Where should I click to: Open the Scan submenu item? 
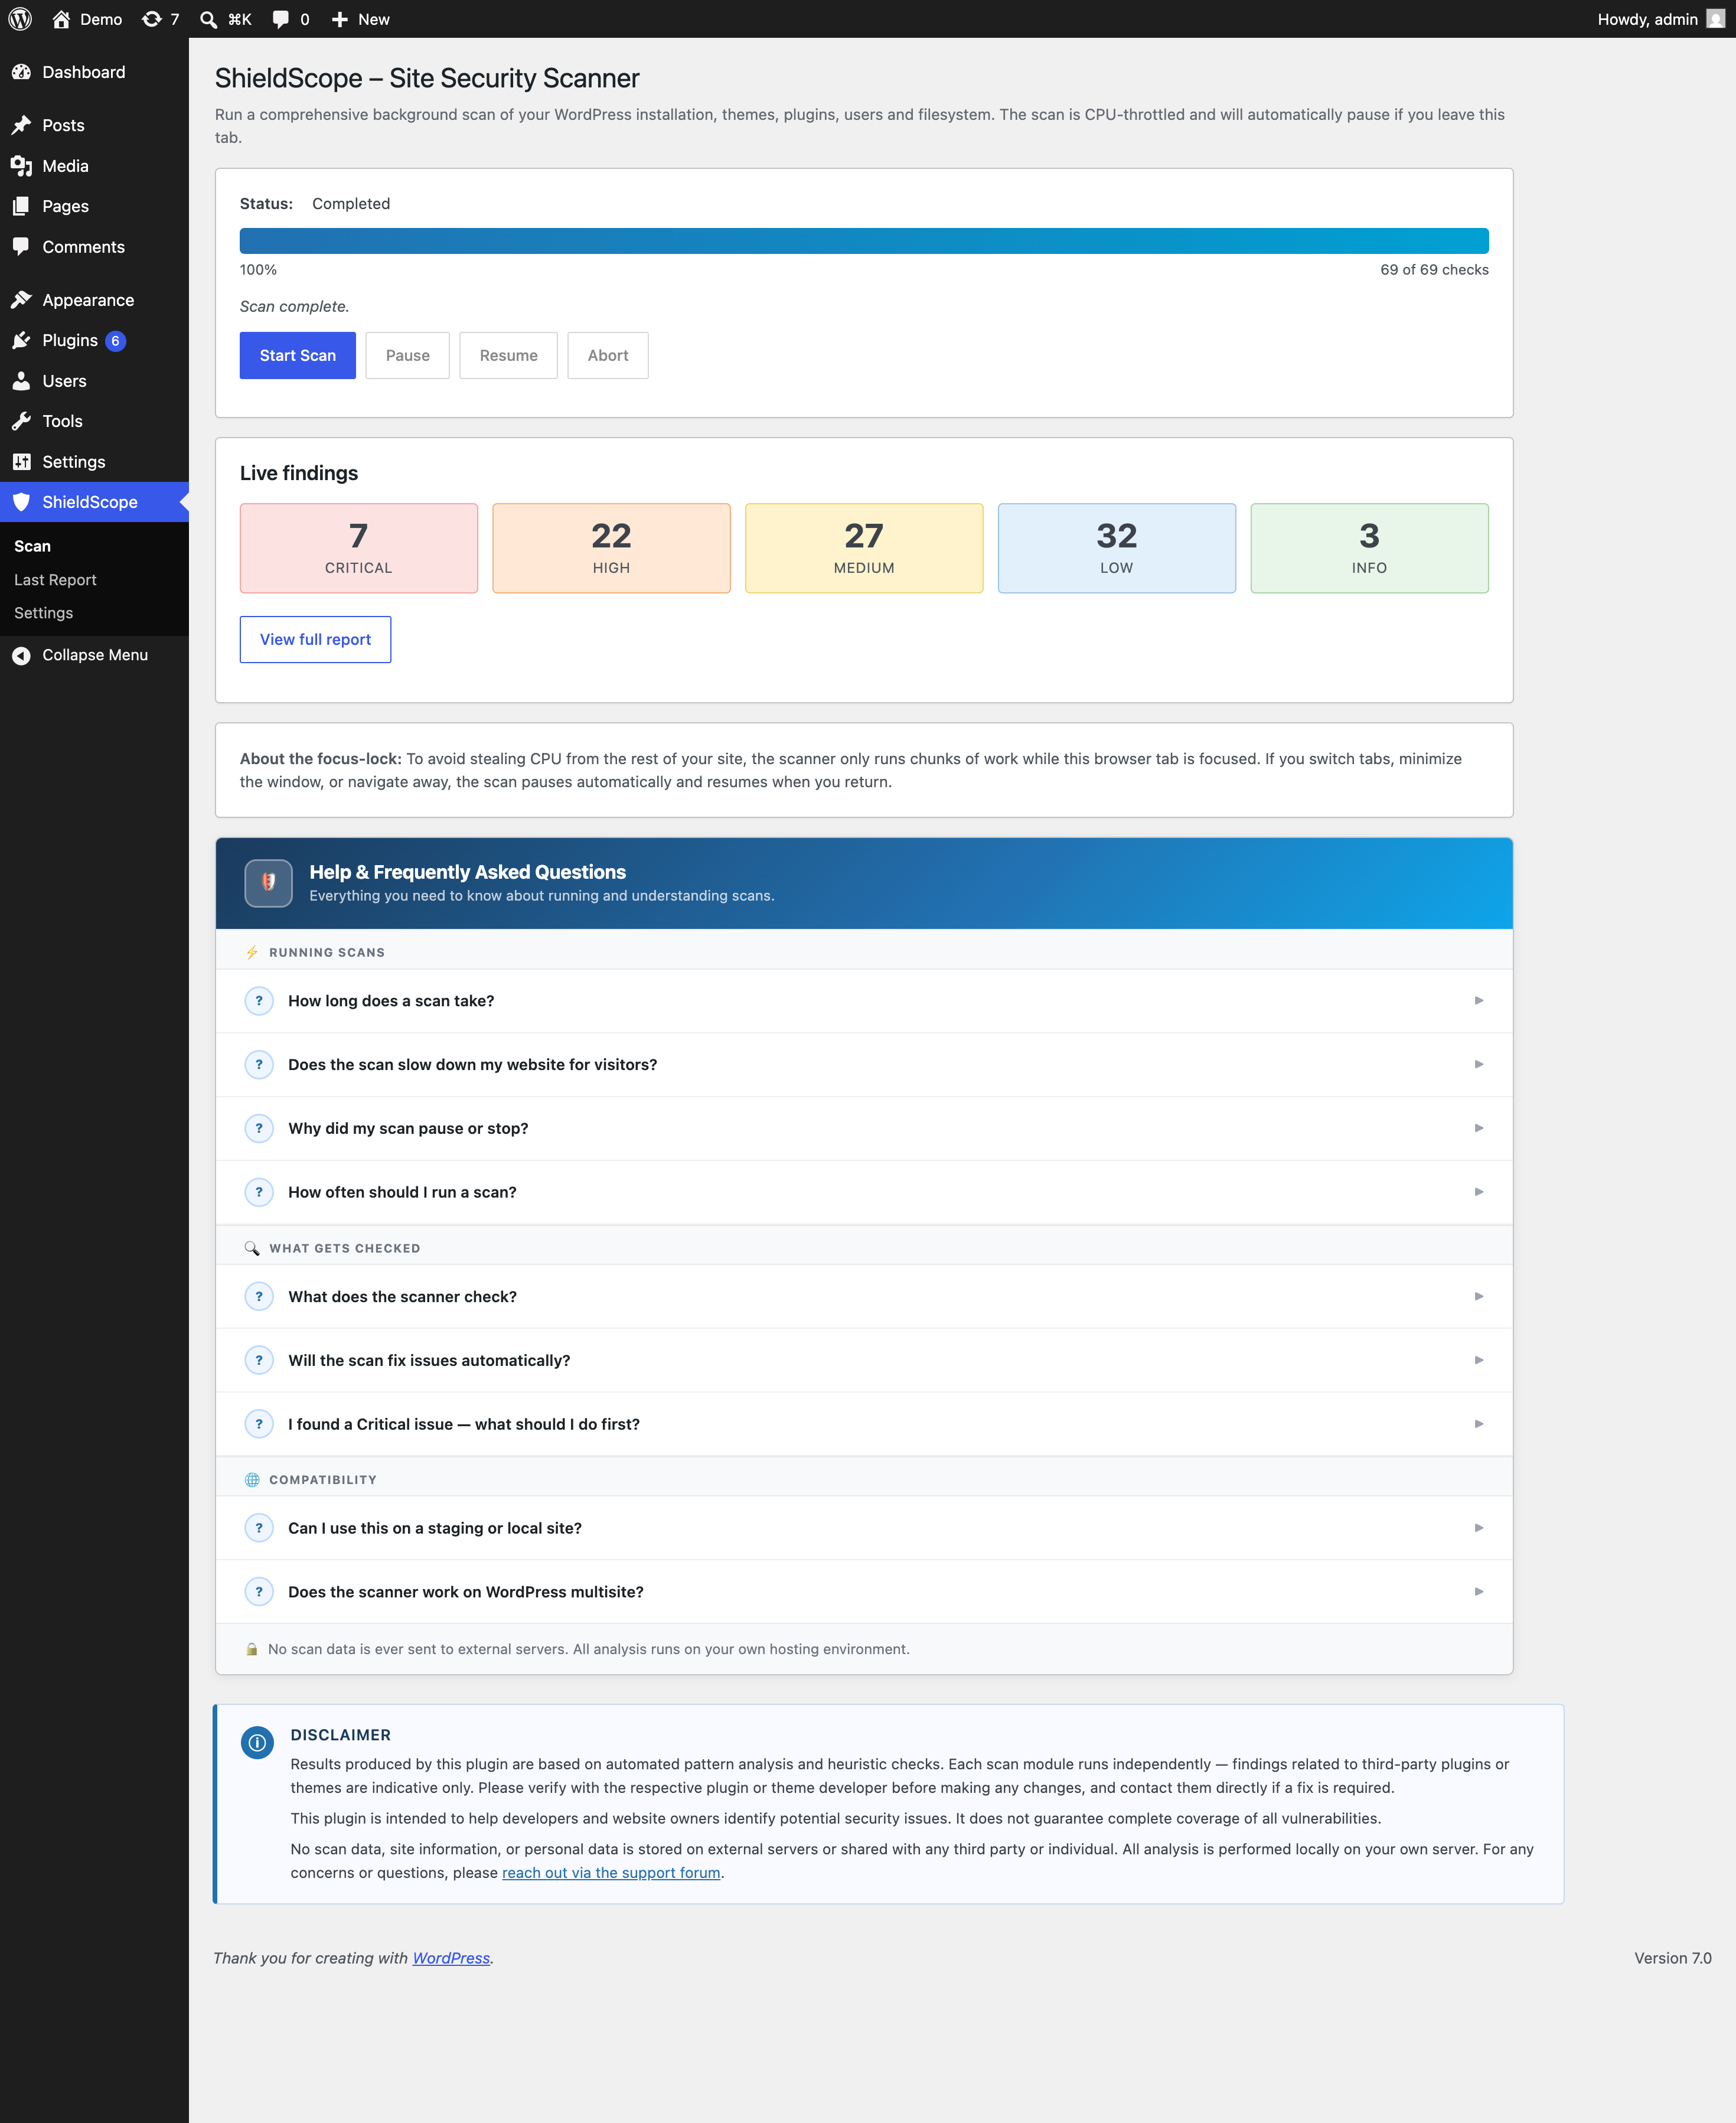[x=32, y=546]
